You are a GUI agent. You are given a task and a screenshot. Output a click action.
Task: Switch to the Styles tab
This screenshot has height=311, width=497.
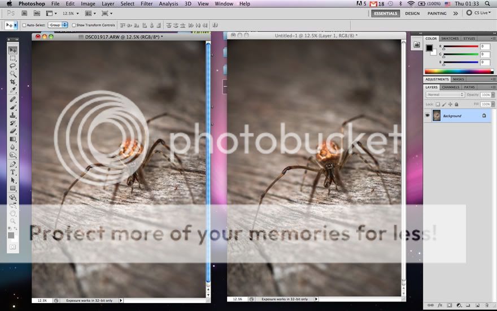click(469, 38)
